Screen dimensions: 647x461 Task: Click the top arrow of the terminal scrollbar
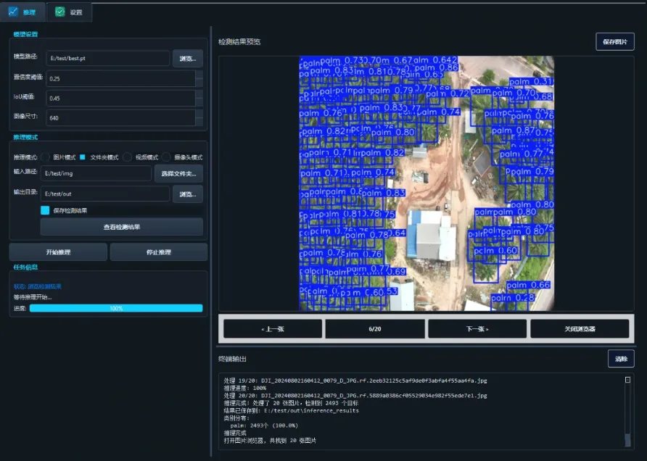pyautogui.click(x=627, y=380)
